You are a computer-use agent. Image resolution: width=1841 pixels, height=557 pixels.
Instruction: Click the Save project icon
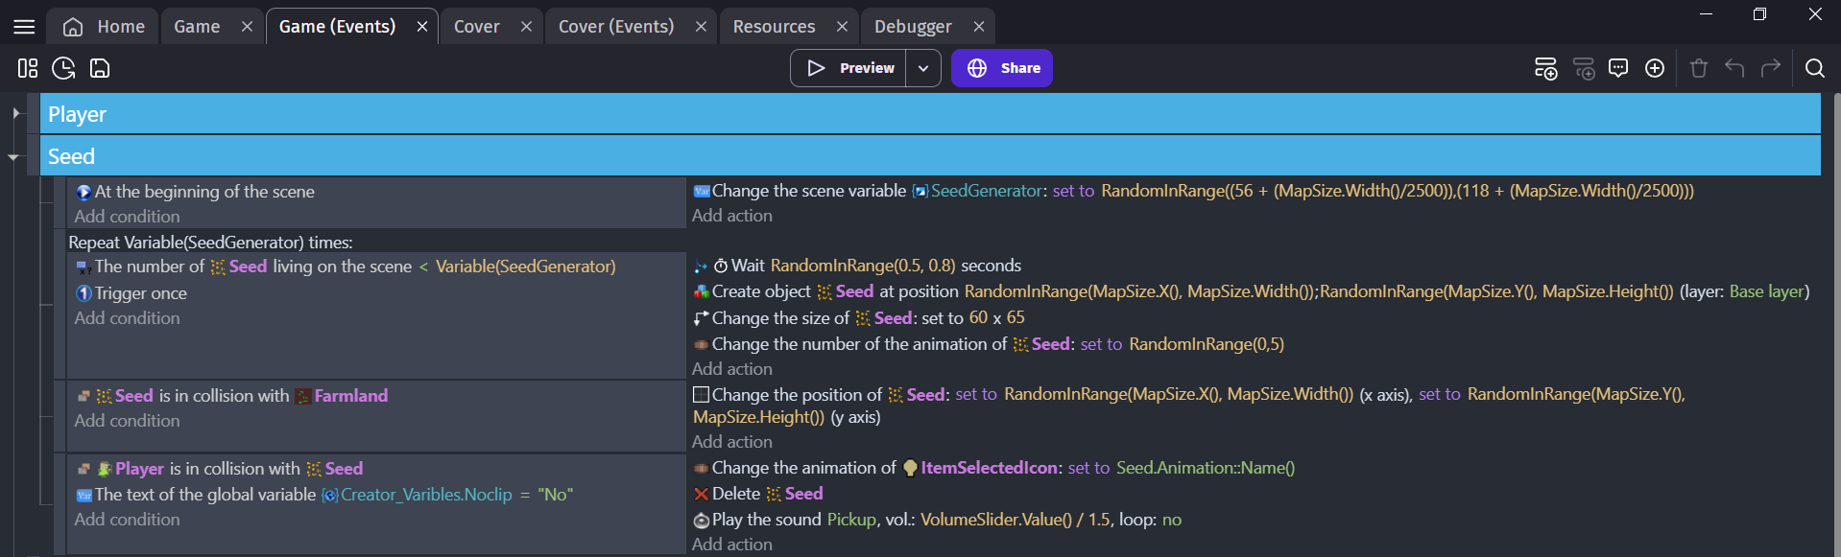tap(100, 68)
